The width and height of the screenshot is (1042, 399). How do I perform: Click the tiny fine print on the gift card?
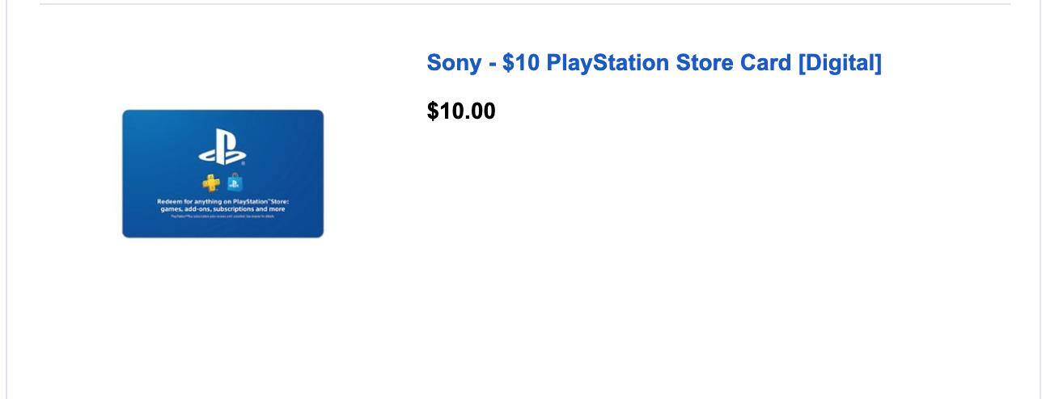(x=222, y=216)
